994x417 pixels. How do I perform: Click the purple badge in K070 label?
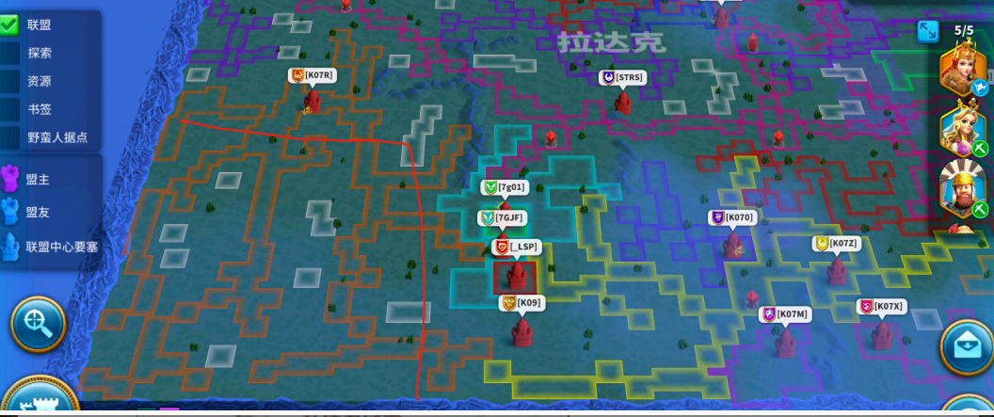(717, 217)
